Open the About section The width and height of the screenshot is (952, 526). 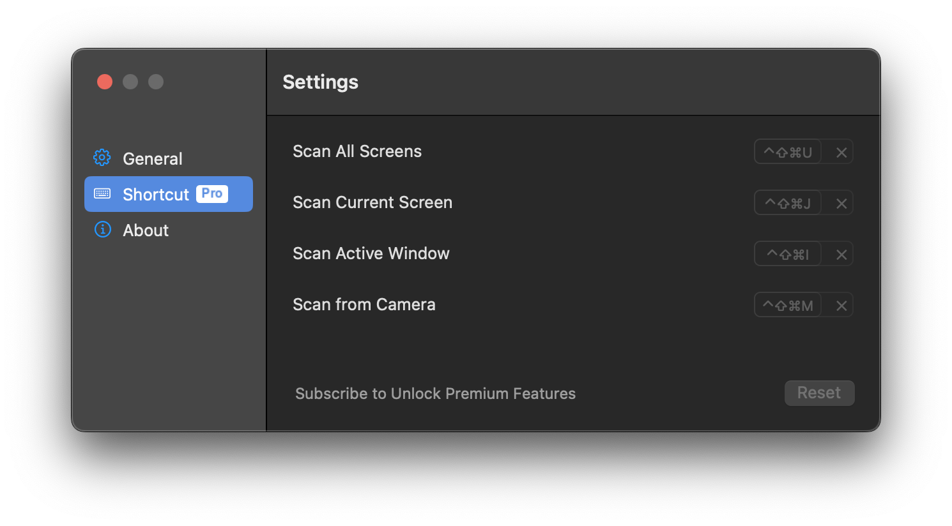click(x=146, y=230)
